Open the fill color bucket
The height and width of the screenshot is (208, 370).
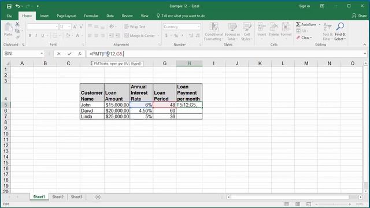pyautogui.click(x=68, y=36)
